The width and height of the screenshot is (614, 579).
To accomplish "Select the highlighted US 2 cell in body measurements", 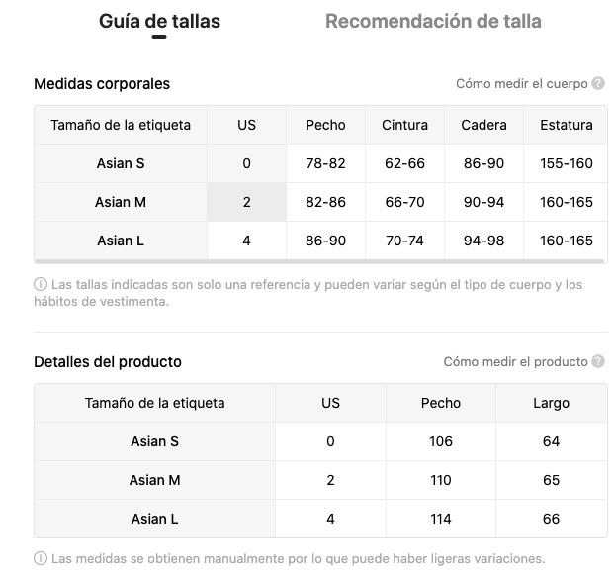I will tap(246, 202).
